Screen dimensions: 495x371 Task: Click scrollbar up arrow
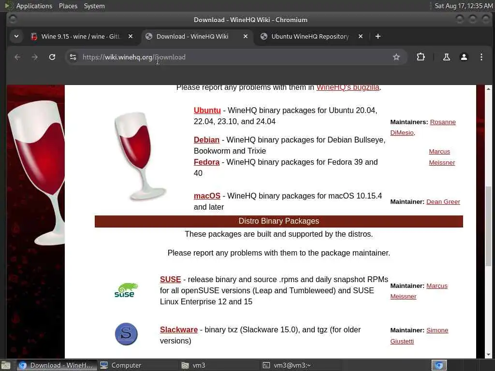(x=488, y=89)
